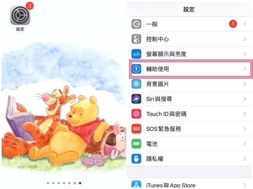Screen dimensions: 253x189
Task: Tap the Siri與搜尋 icon
Action: (x=136, y=99)
